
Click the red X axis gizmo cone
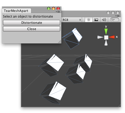click(112, 37)
